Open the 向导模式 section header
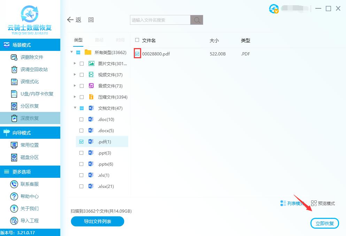Image resolution: width=346 pixels, height=236 pixels. pos(30,133)
